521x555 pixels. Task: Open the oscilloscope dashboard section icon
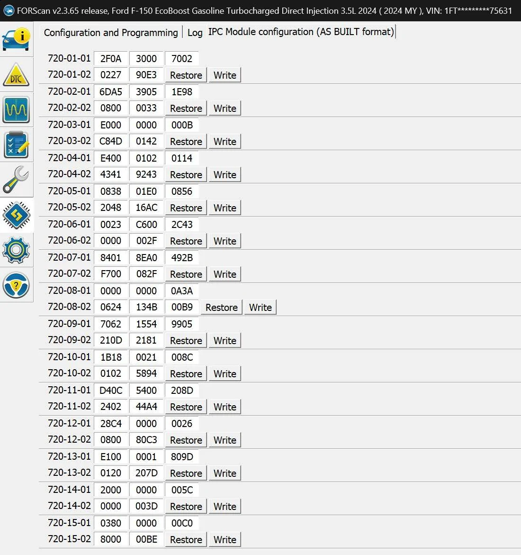tap(16, 110)
